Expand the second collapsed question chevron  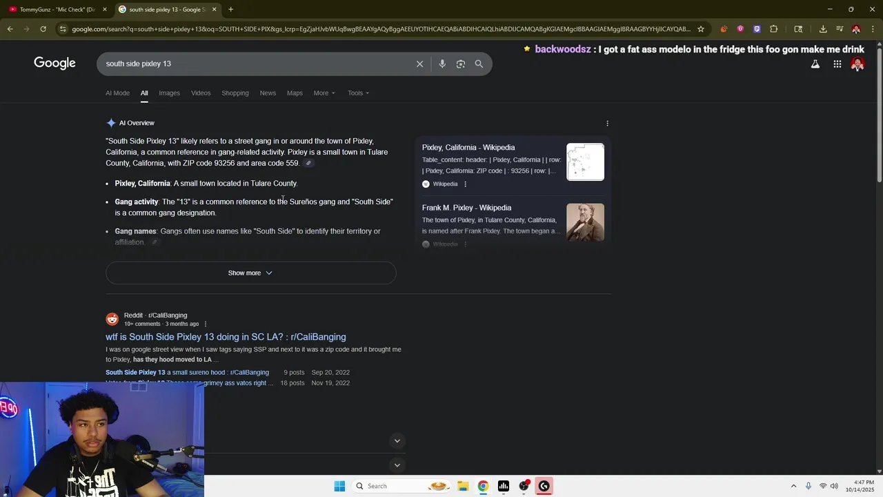[x=397, y=465]
